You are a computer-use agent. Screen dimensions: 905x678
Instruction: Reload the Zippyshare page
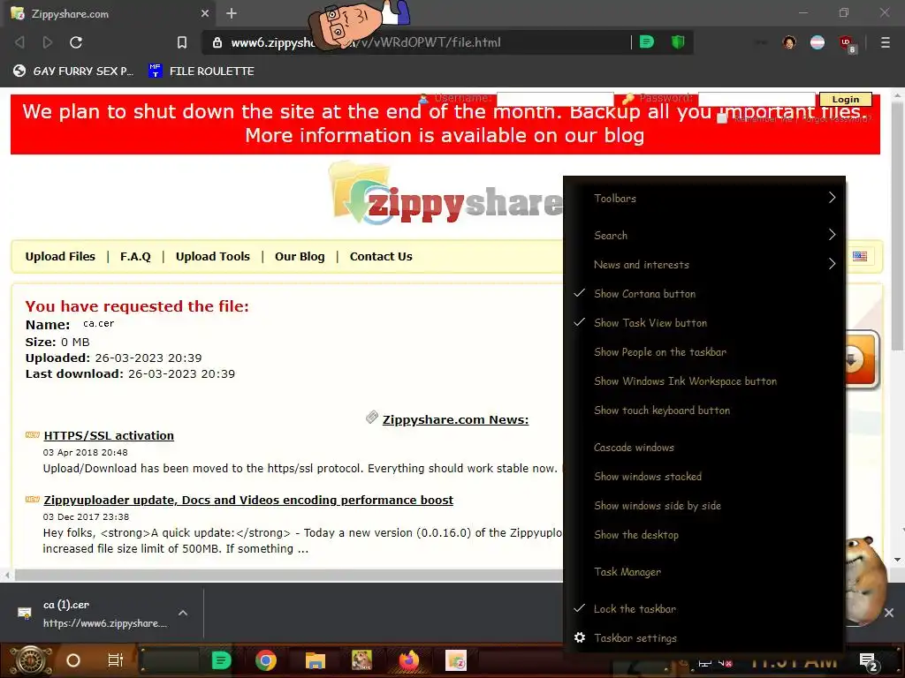(76, 42)
